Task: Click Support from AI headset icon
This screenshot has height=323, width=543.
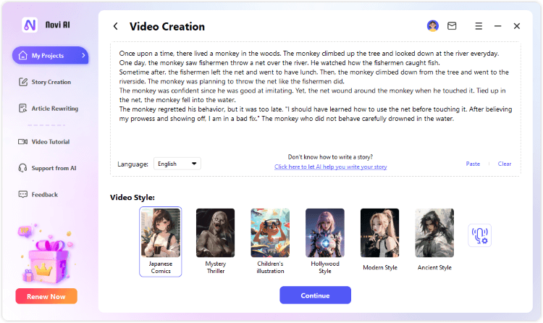Action: (x=23, y=168)
